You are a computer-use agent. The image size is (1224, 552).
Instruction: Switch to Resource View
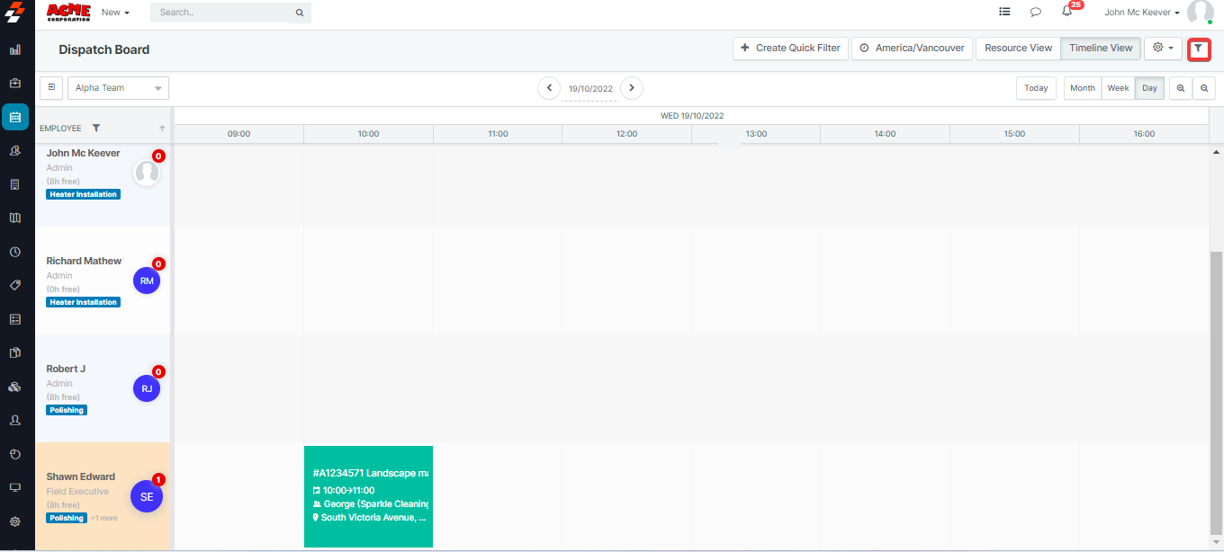(x=1018, y=49)
